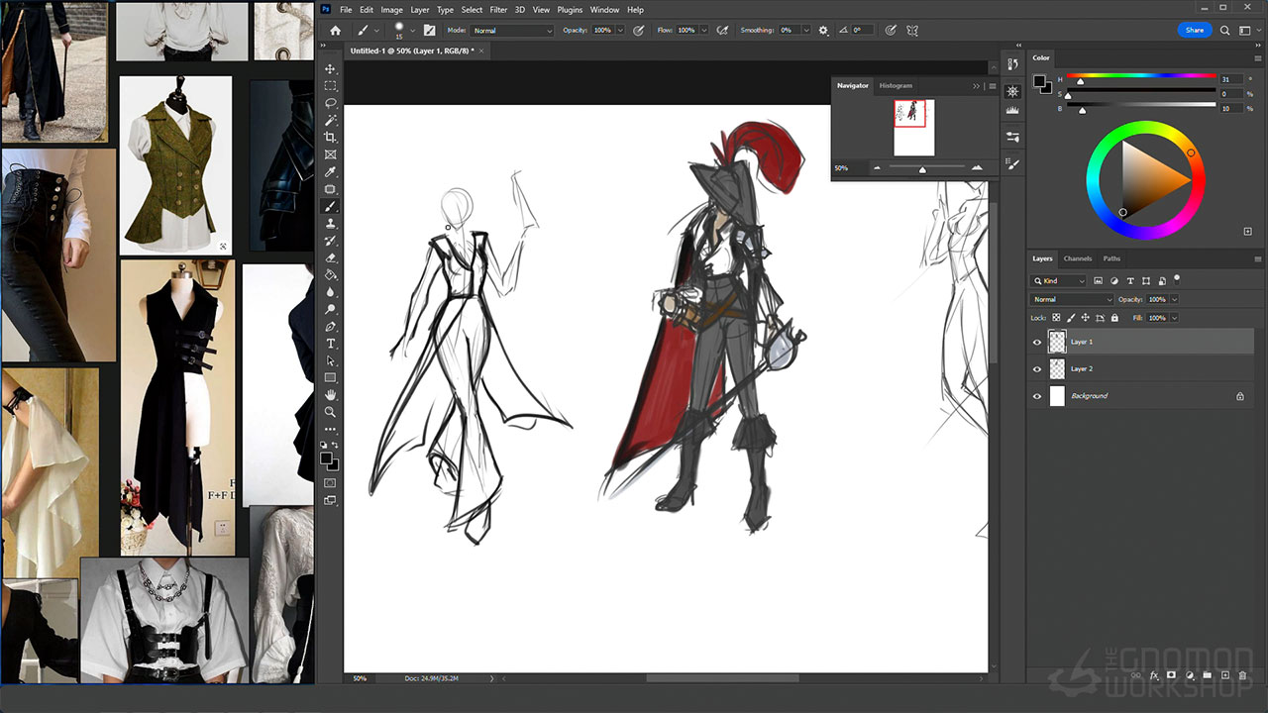The height and width of the screenshot is (713, 1268).
Task: Click the Share button
Action: click(1195, 31)
